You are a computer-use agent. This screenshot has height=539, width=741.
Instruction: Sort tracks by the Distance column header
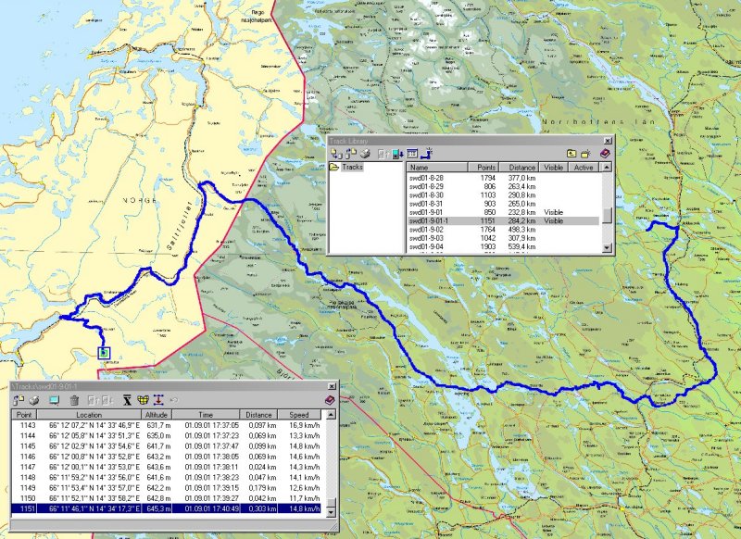[522, 168]
